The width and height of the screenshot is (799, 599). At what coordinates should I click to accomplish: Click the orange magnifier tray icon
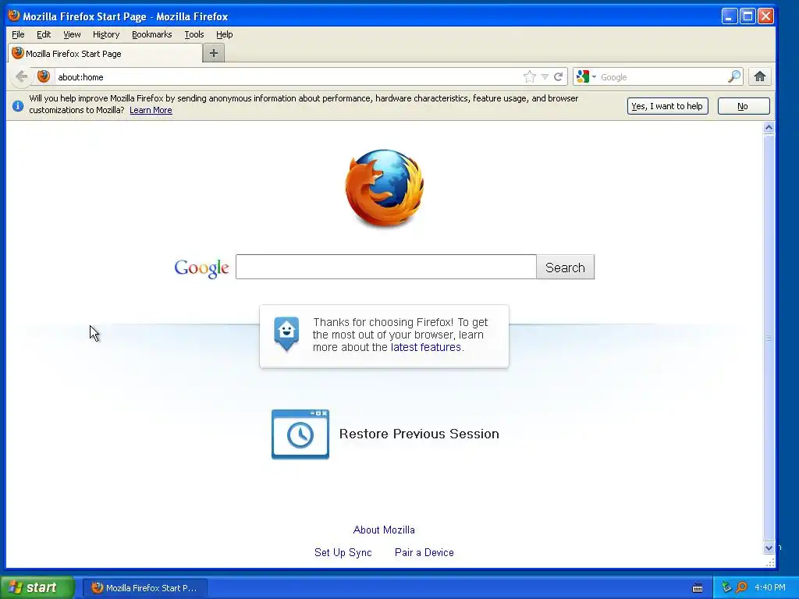pyautogui.click(x=741, y=588)
